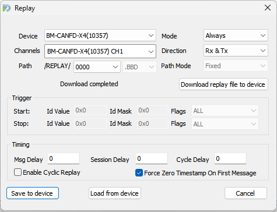The height and width of the screenshot is (212, 277).
Task: Click the Trigger group label
Action: [22, 98]
